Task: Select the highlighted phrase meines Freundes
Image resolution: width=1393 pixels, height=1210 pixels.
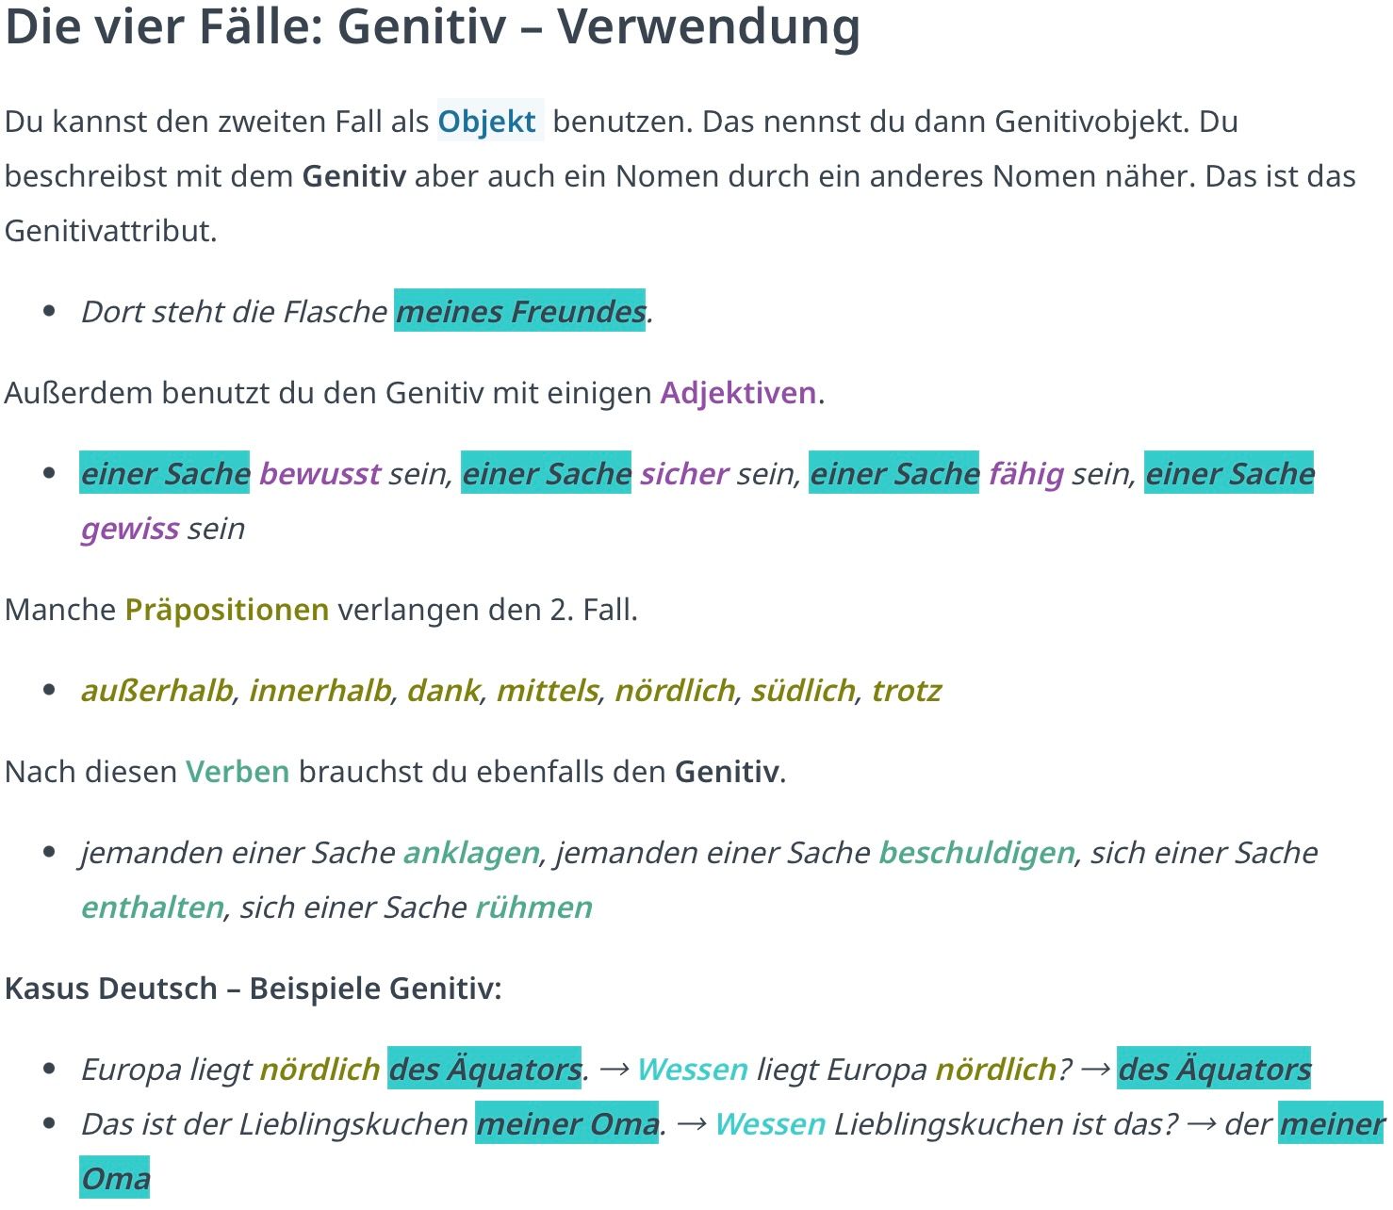Action: click(520, 311)
